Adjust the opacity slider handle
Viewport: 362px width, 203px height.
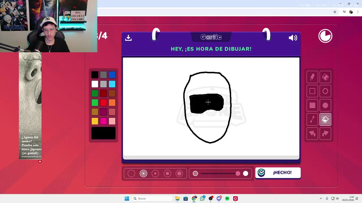coord(238,173)
